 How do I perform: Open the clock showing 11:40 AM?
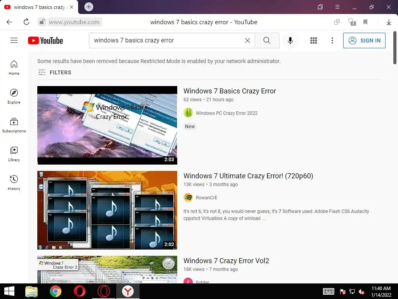(x=381, y=292)
